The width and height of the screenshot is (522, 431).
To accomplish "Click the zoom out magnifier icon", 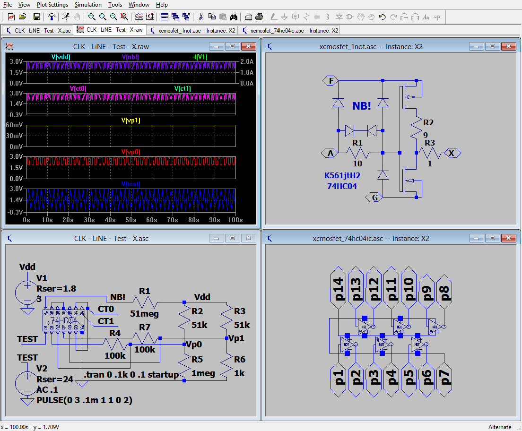I will click(113, 17).
